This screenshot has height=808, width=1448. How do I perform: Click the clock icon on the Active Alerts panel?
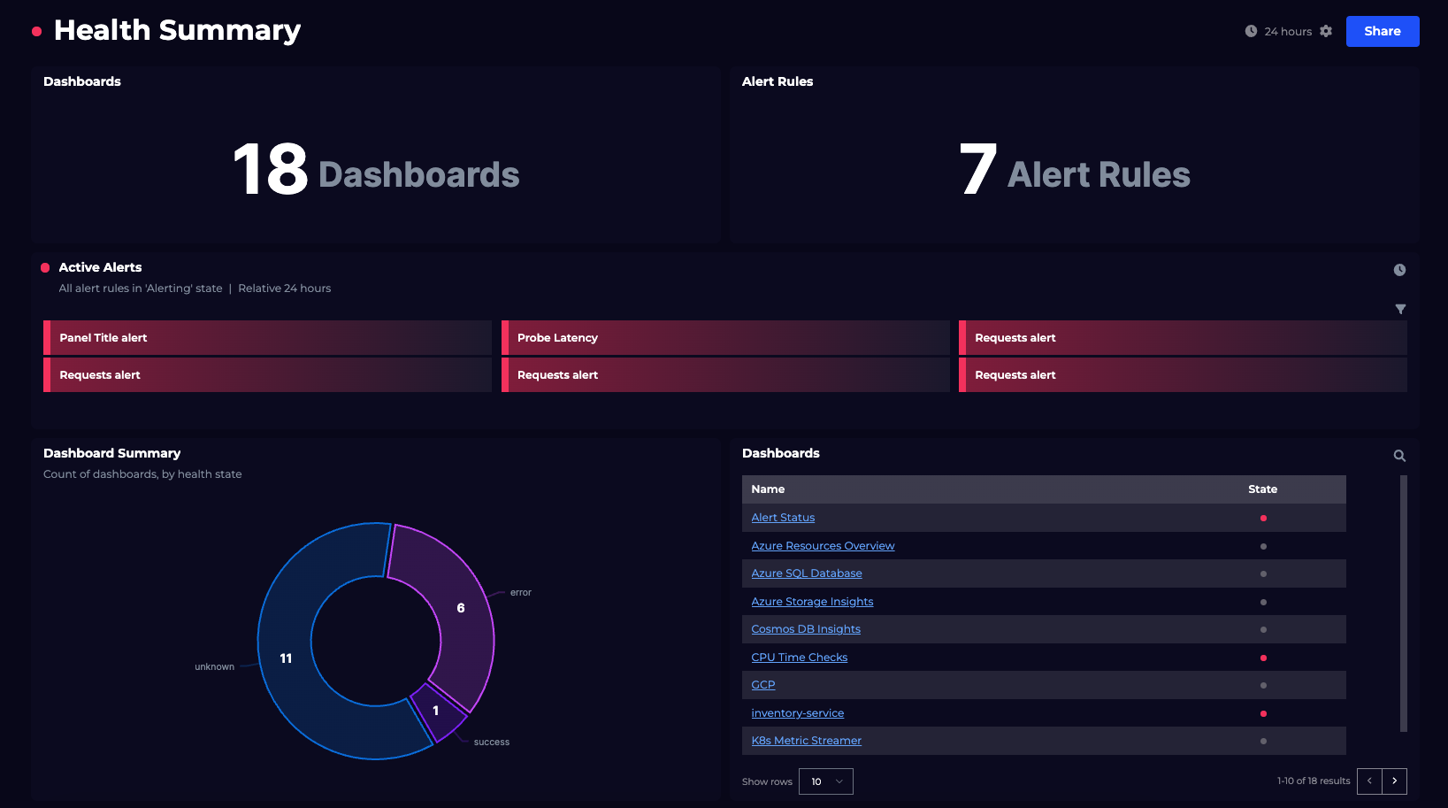tap(1399, 269)
